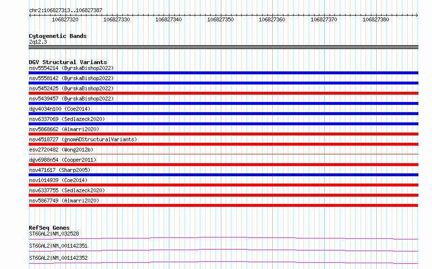The width and height of the screenshot is (432, 269).
Task: Click ruler position 106827370
Action: (324, 19)
